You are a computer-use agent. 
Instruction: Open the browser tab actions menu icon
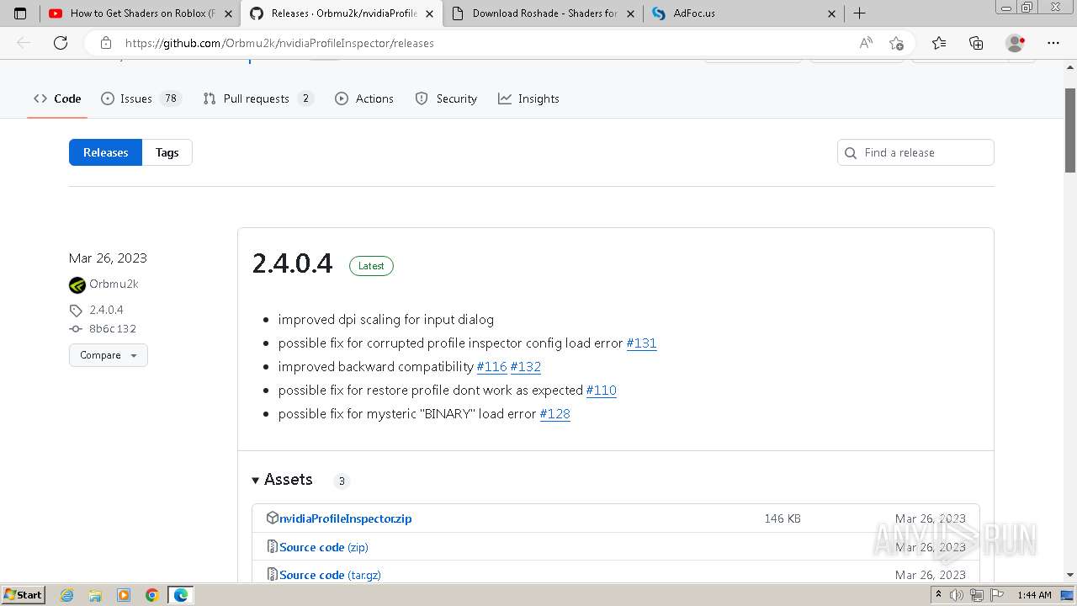(x=20, y=13)
